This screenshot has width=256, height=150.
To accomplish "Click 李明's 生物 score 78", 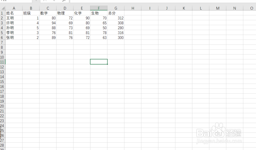I will (99, 33).
